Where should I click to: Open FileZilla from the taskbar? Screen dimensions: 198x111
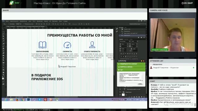tap(45, 100)
